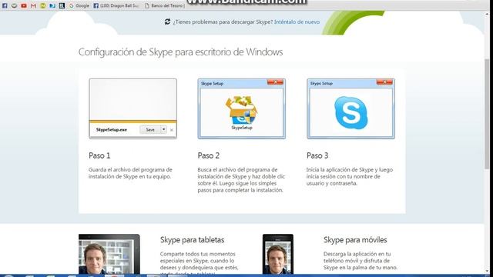This screenshot has width=493, height=277.
Task: Open the Facebook bookmark icon
Action: coord(5,5)
